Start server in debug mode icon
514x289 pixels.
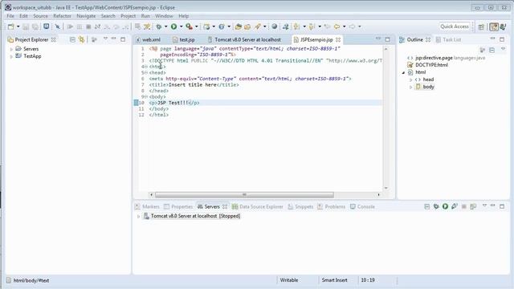pos(436,206)
